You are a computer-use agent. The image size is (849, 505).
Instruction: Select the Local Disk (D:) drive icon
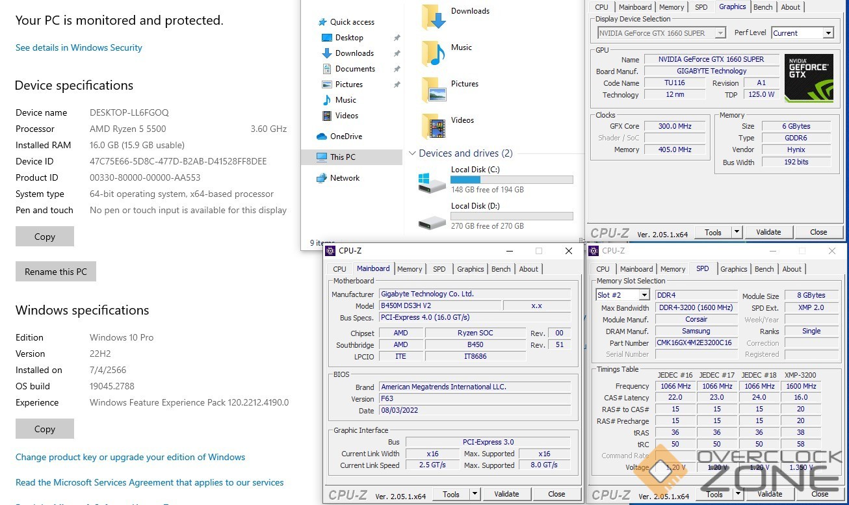click(432, 220)
